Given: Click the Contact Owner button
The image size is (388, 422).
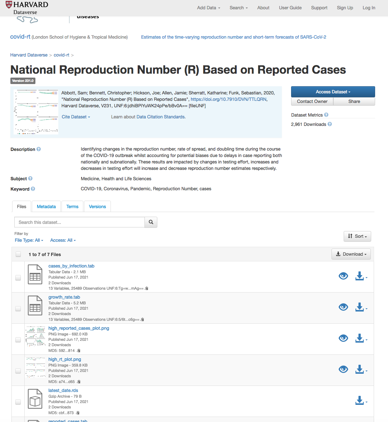Looking at the screenshot, I should [312, 102].
